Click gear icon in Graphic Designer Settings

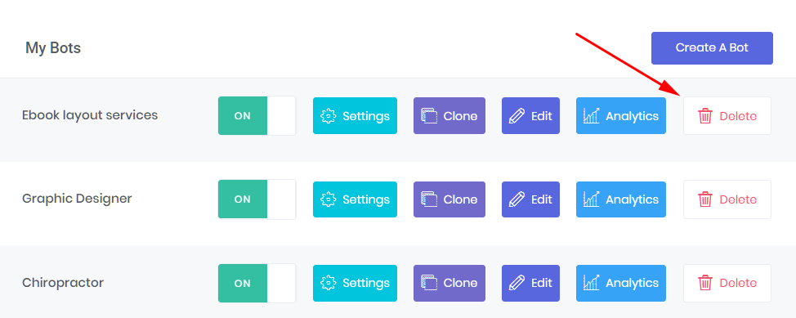point(329,199)
